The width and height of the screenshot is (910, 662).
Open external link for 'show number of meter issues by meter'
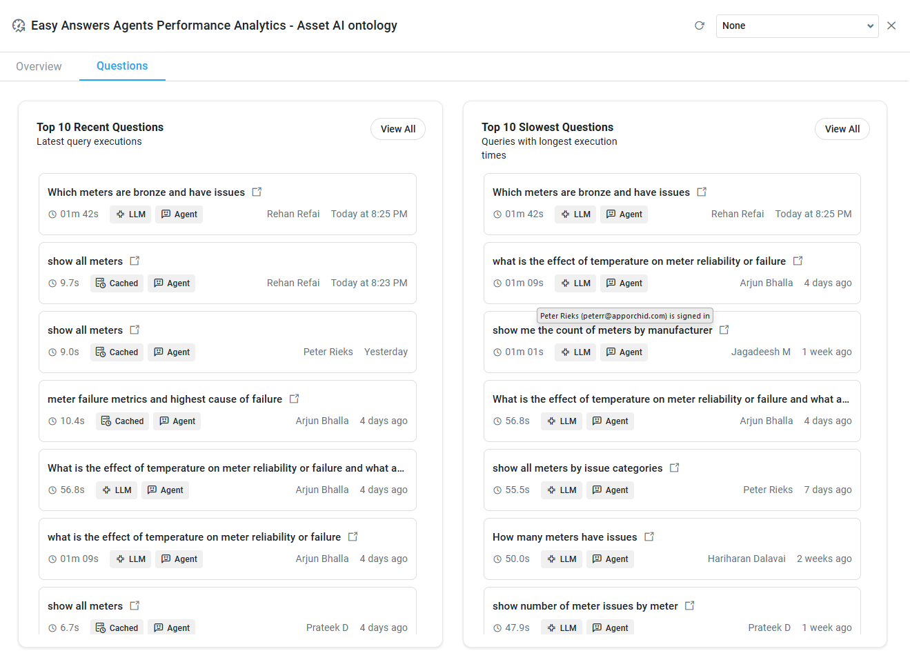tap(689, 605)
